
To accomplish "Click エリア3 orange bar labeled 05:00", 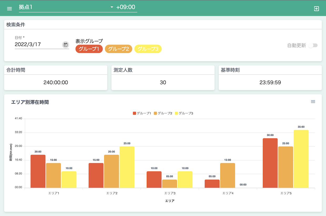I will coord(170,184).
